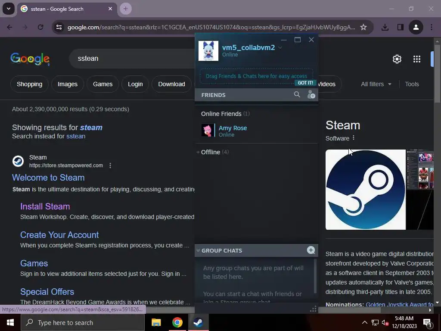This screenshot has width=441, height=331.
Task: Open the tab search dropdown in Chrome
Action: click(x=9, y=9)
